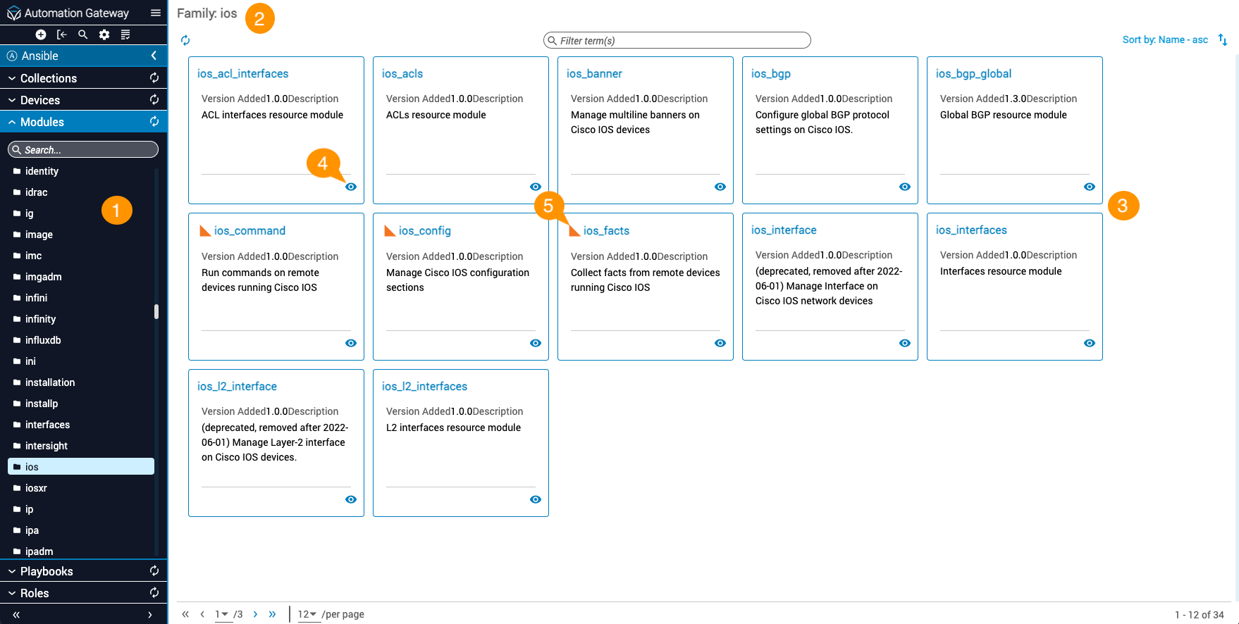Open the Roles menu section

(35, 593)
